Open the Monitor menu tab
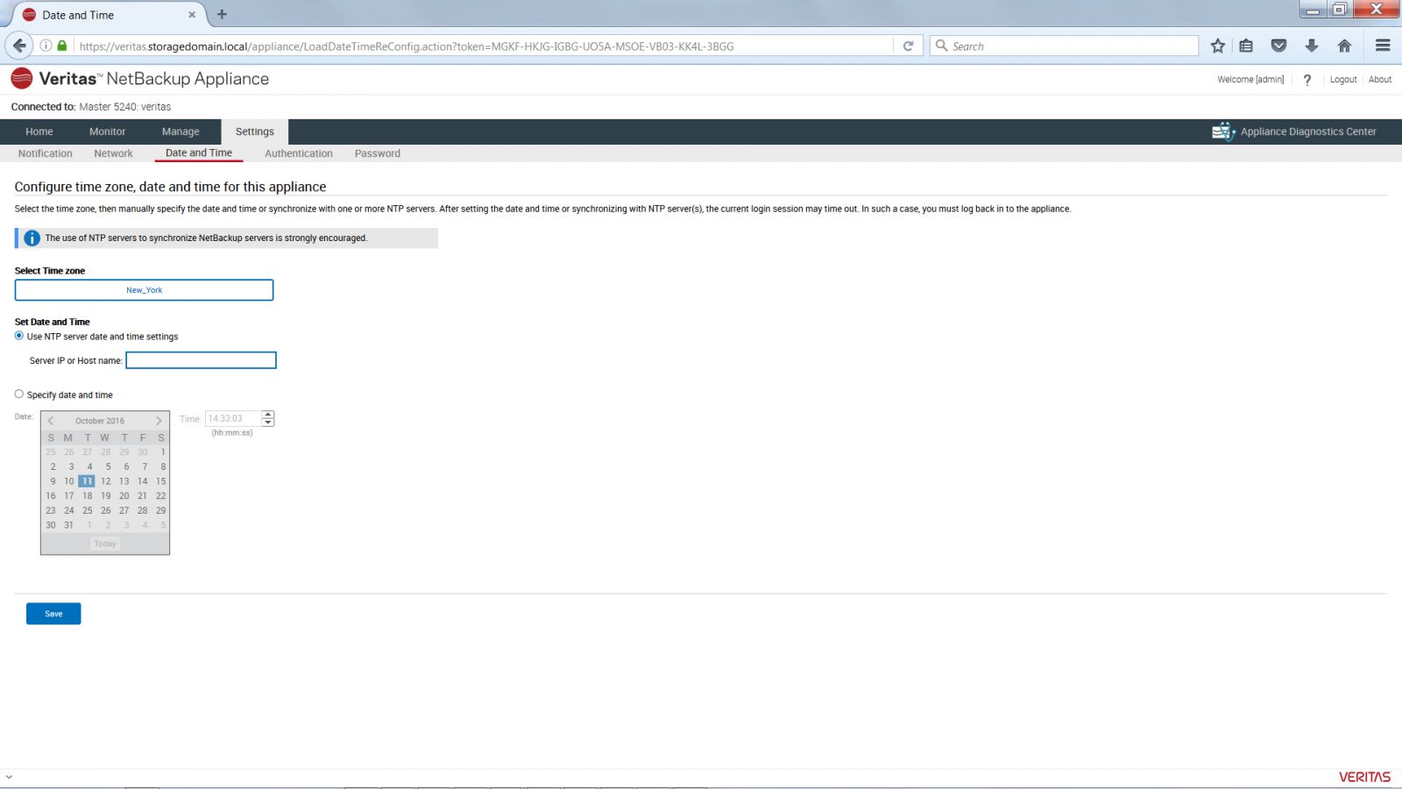Image resolution: width=1402 pixels, height=789 pixels. pyautogui.click(x=107, y=131)
